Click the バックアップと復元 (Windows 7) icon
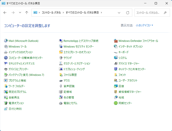The image size is (172, 131). [6, 75]
